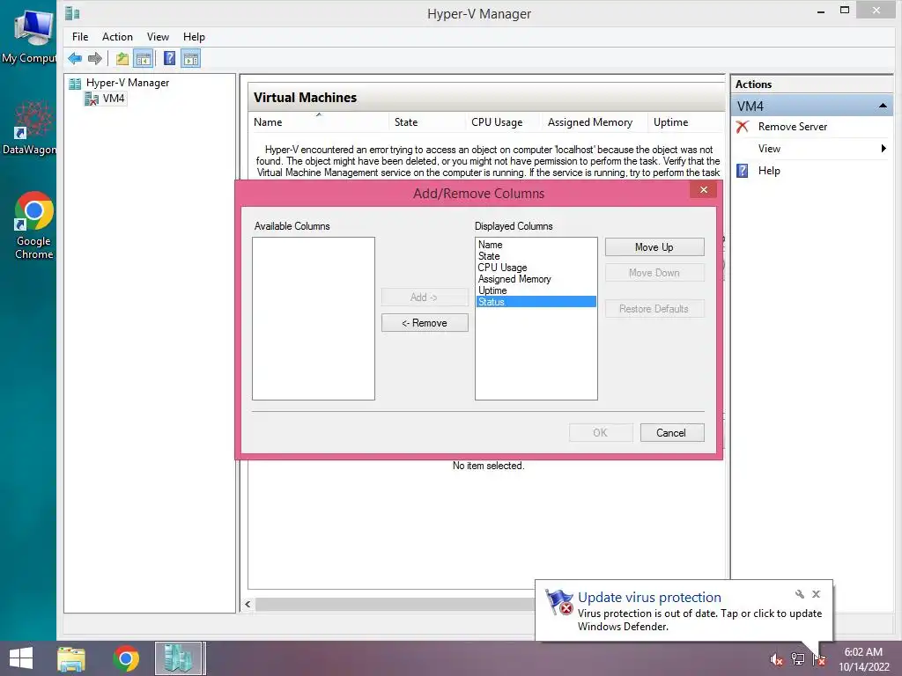The height and width of the screenshot is (676, 902).
Task: Click the Hyper-V Manager title bar icon
Action: click(x=72, y=12)
